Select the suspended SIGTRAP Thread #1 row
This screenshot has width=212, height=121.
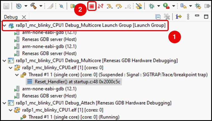click(x=118, y=75)
